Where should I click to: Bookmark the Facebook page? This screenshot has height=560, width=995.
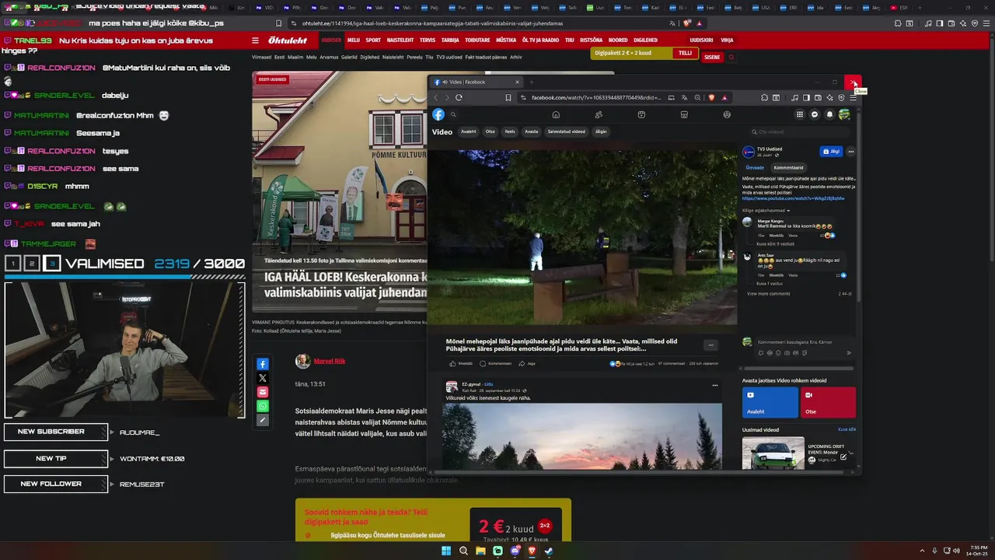coord(508,97)
